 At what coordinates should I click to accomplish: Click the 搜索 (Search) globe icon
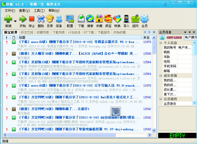point(90,19)
